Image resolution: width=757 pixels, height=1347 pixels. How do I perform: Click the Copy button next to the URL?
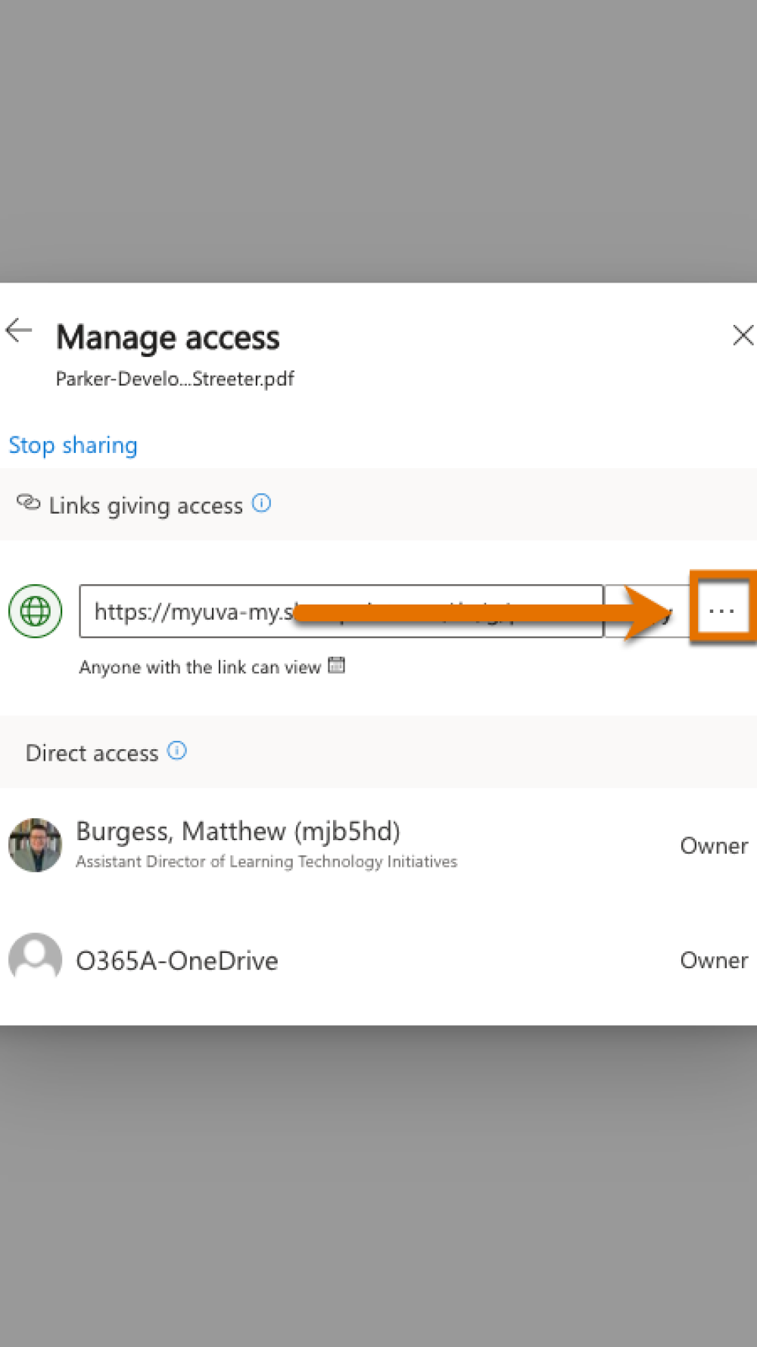coord(646,611)
